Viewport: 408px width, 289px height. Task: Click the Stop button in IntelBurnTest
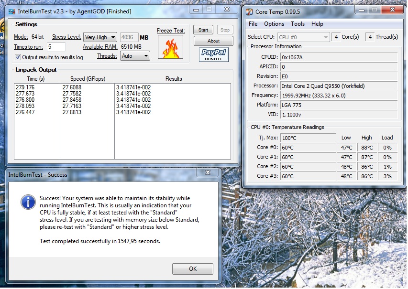click(225, 30)
